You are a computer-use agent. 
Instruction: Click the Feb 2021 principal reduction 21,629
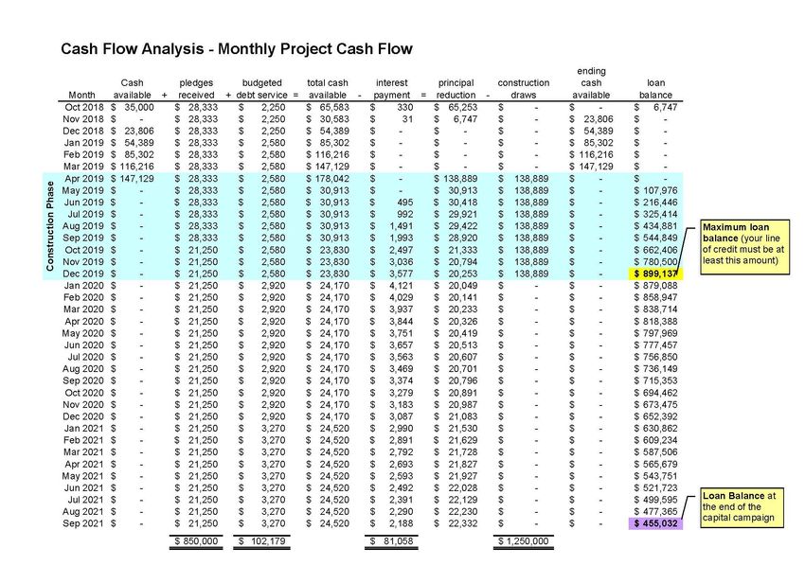click(462, 440)
